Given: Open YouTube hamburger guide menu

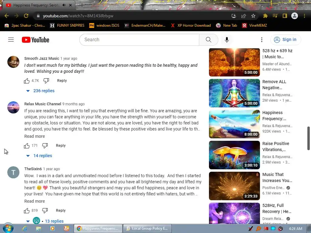Looking at the screenshot, I should 11,40.
